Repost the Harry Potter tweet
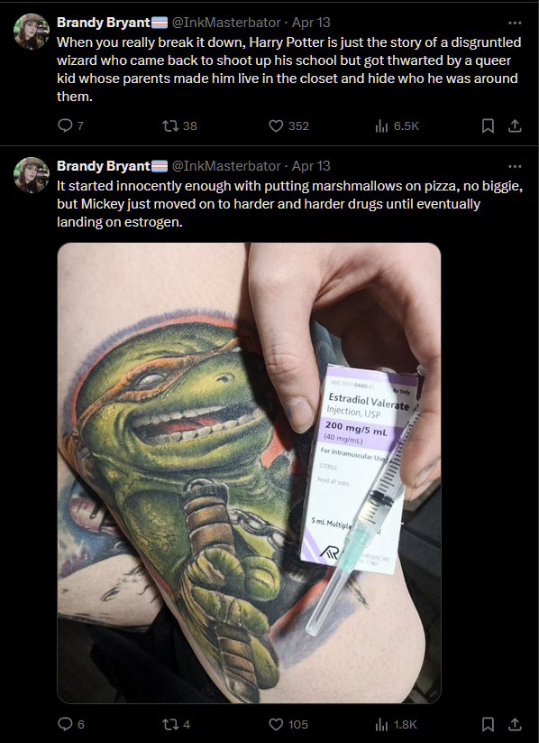The width and height of the screenshot is (539, 743). 179,125
